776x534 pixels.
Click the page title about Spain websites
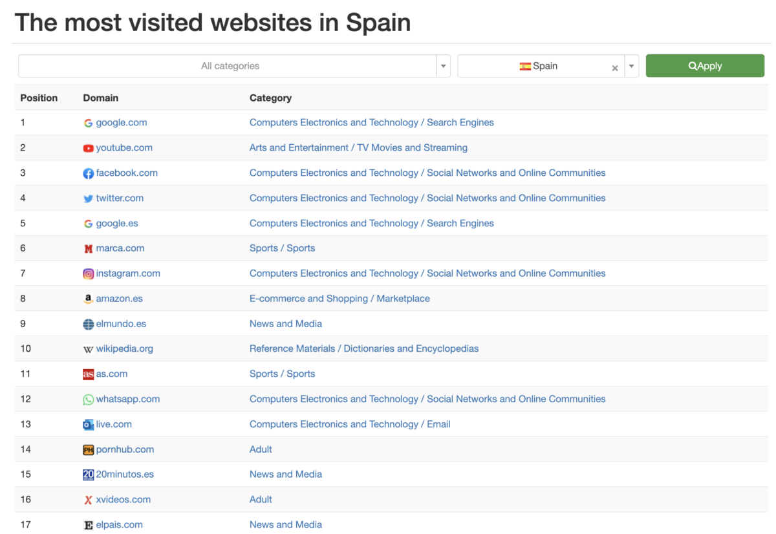(x=213, y=23)
